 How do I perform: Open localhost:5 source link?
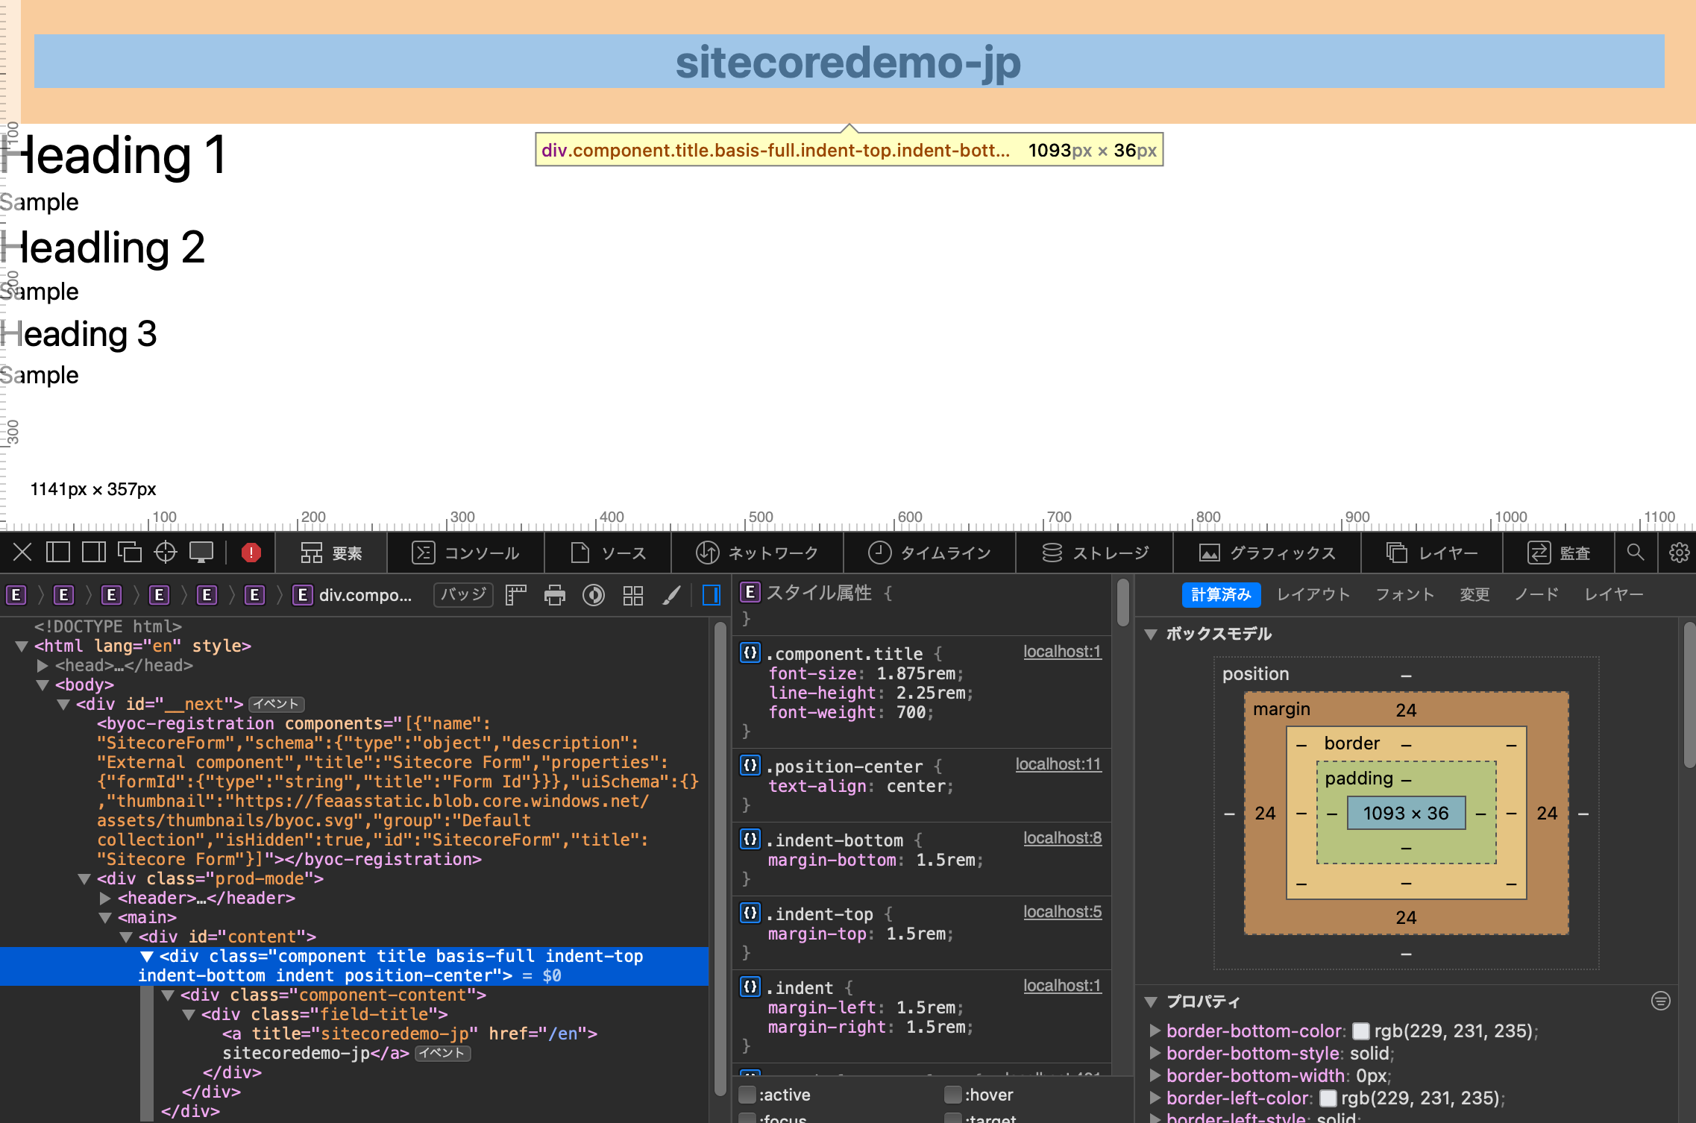click(x=1062, y=911)
